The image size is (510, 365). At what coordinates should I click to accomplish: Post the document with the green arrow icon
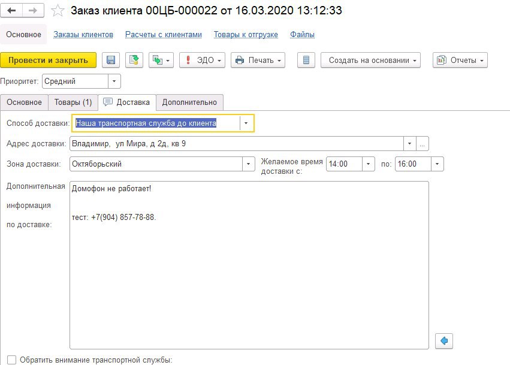pyautogui.click(x=134, y=60)
